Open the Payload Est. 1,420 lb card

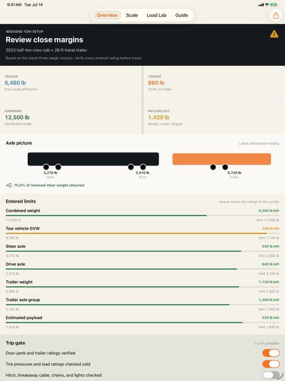pos(214,118)
